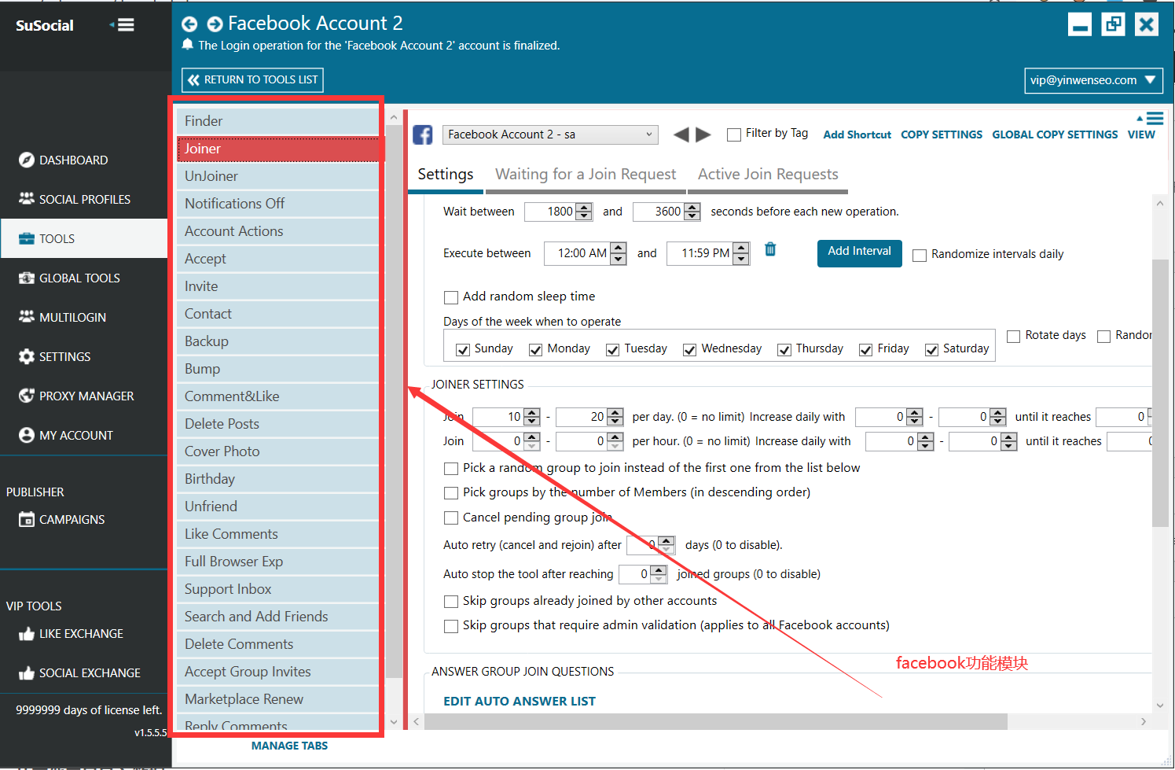Collapse the SuSocial sidebar with the hamburger icon
The height and width of the screenshot is (770, 1175).
click(x=123, y=25)
